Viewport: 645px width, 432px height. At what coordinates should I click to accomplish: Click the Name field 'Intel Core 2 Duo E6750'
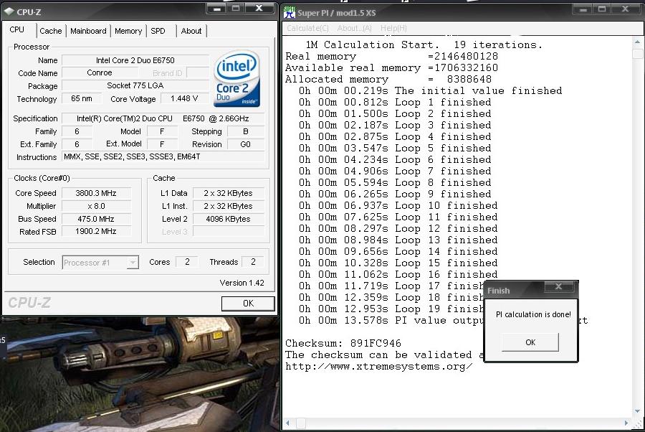(135, 60)
